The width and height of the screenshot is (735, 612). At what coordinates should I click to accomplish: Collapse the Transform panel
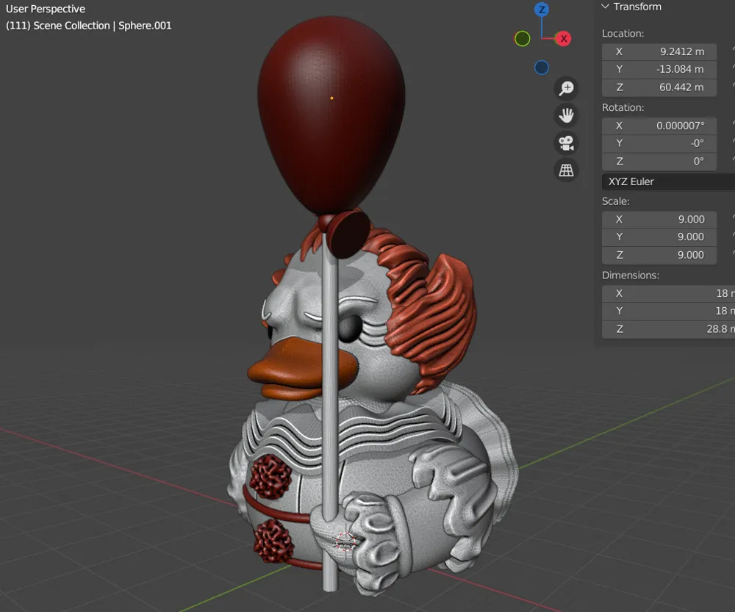605,7
